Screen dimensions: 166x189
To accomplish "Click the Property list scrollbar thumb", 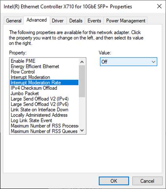I will tap(82, 81).
